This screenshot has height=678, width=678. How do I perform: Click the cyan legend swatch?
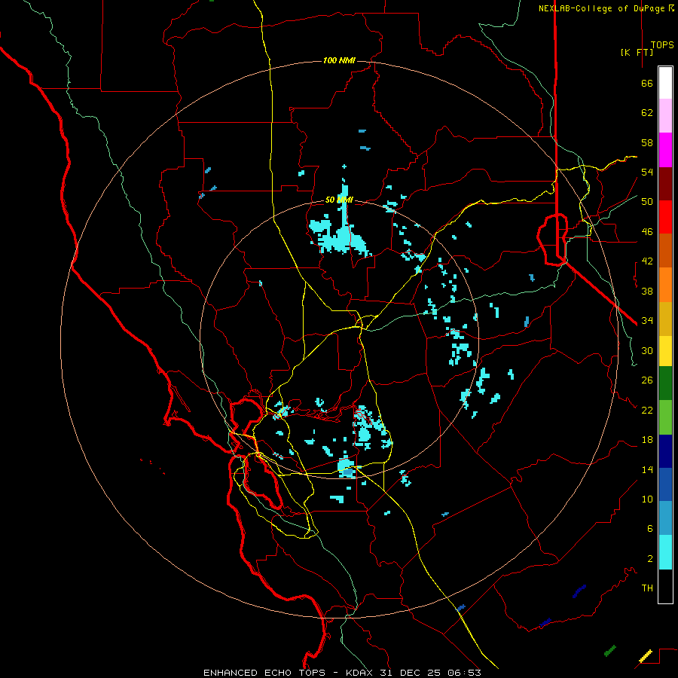click(665, 552)
